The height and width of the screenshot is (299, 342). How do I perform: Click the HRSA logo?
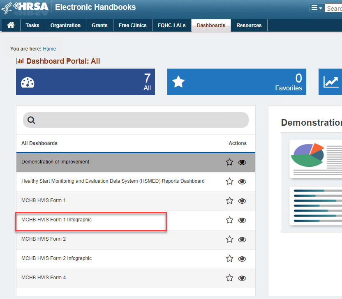click(x=25, y=8)
